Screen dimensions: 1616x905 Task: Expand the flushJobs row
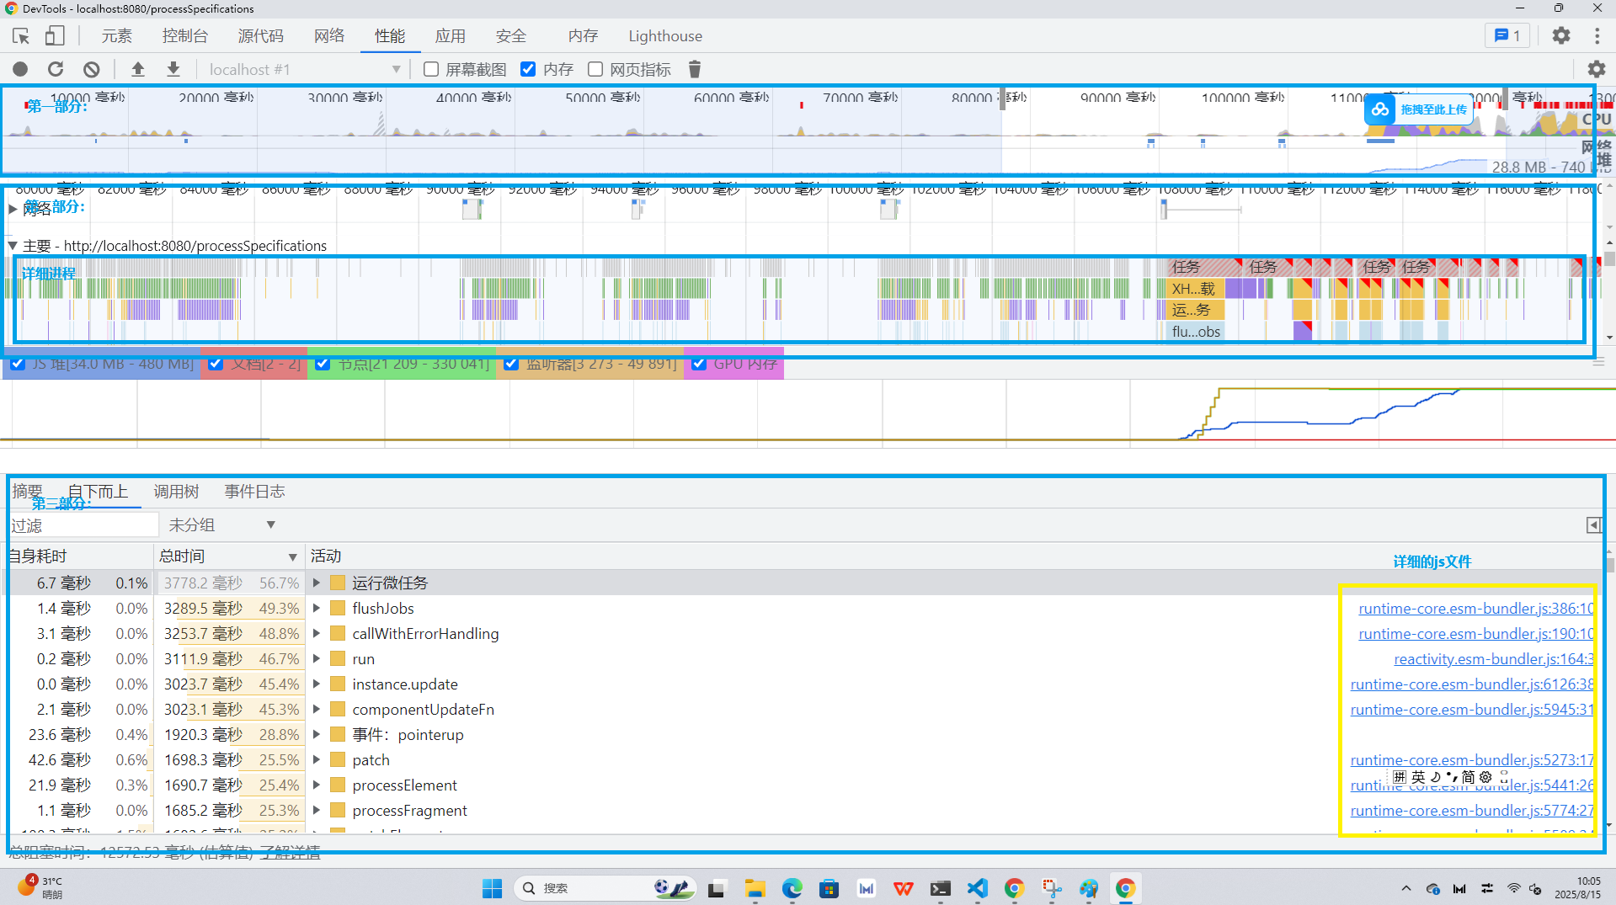point(317,608)
